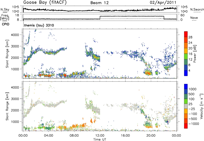Click the 'Slant Range [km]' label of power panel
Screen dimensions: 204x141
(x=7, y=54)
